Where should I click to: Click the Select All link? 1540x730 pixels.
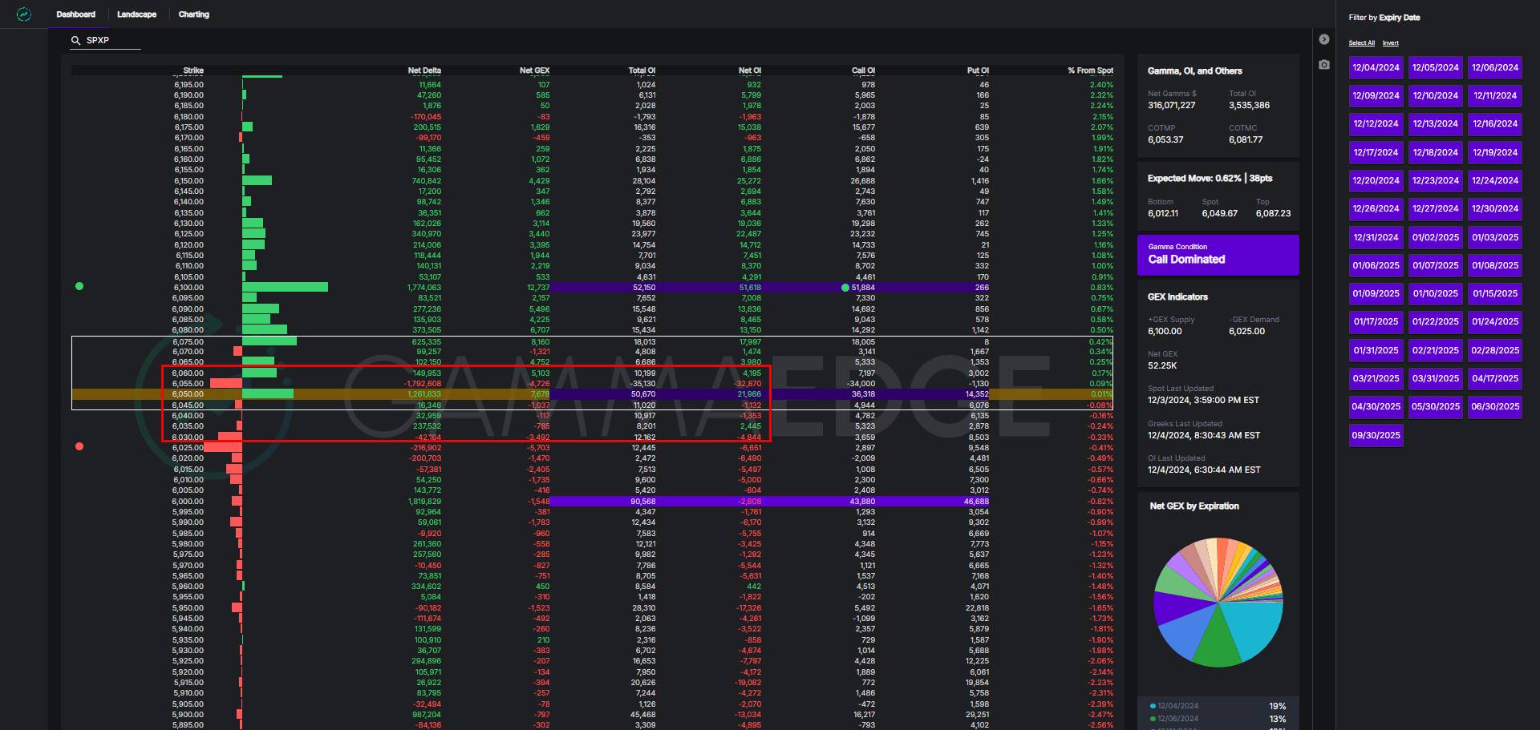(1361, 43)
